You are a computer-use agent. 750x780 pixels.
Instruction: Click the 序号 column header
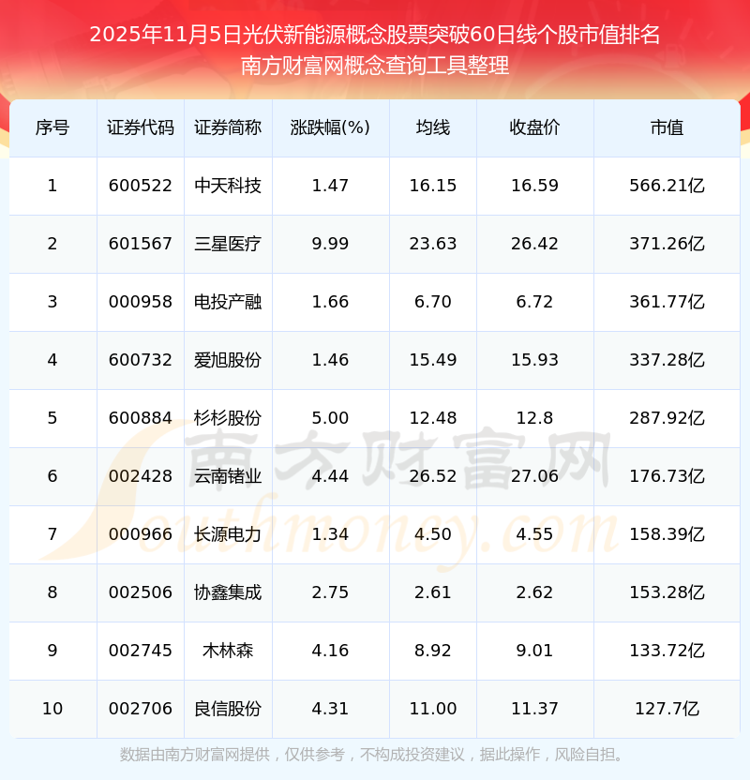tap(52, 127)
